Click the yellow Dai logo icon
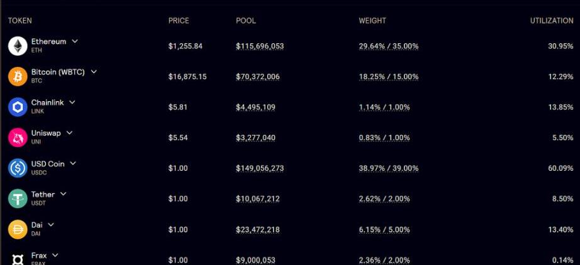This screenshot has height=265, width=580. [18, 229]
